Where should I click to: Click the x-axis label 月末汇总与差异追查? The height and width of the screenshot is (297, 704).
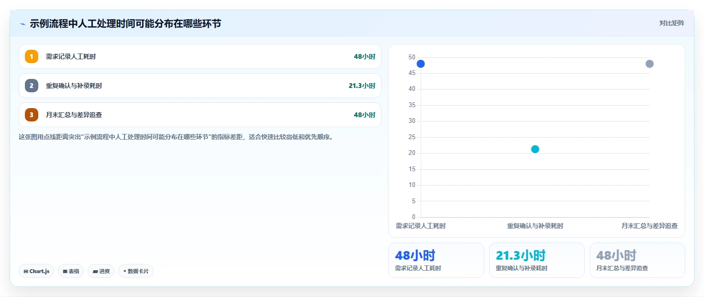pos(649,226)
